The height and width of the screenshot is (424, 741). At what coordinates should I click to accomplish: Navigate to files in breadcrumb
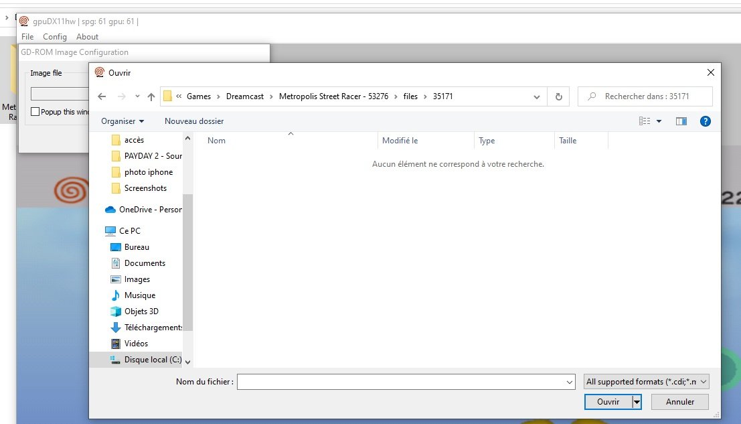pyautogui.click(x=410, y=96)
